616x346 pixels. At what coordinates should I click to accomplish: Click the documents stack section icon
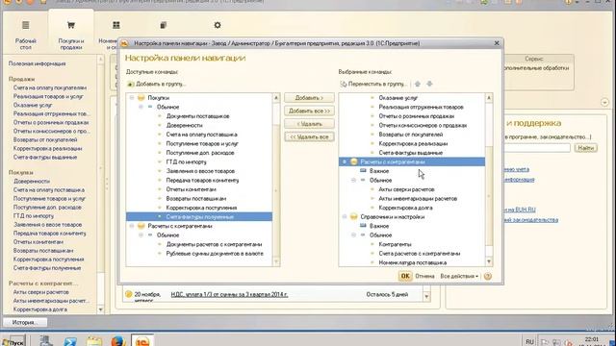(164, 25)
